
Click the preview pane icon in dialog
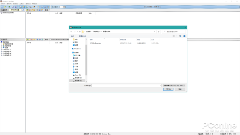(x=180, y=36)
